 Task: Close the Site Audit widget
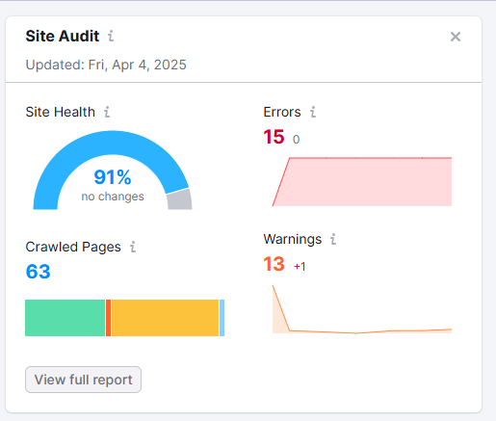(x=456, y=37)
